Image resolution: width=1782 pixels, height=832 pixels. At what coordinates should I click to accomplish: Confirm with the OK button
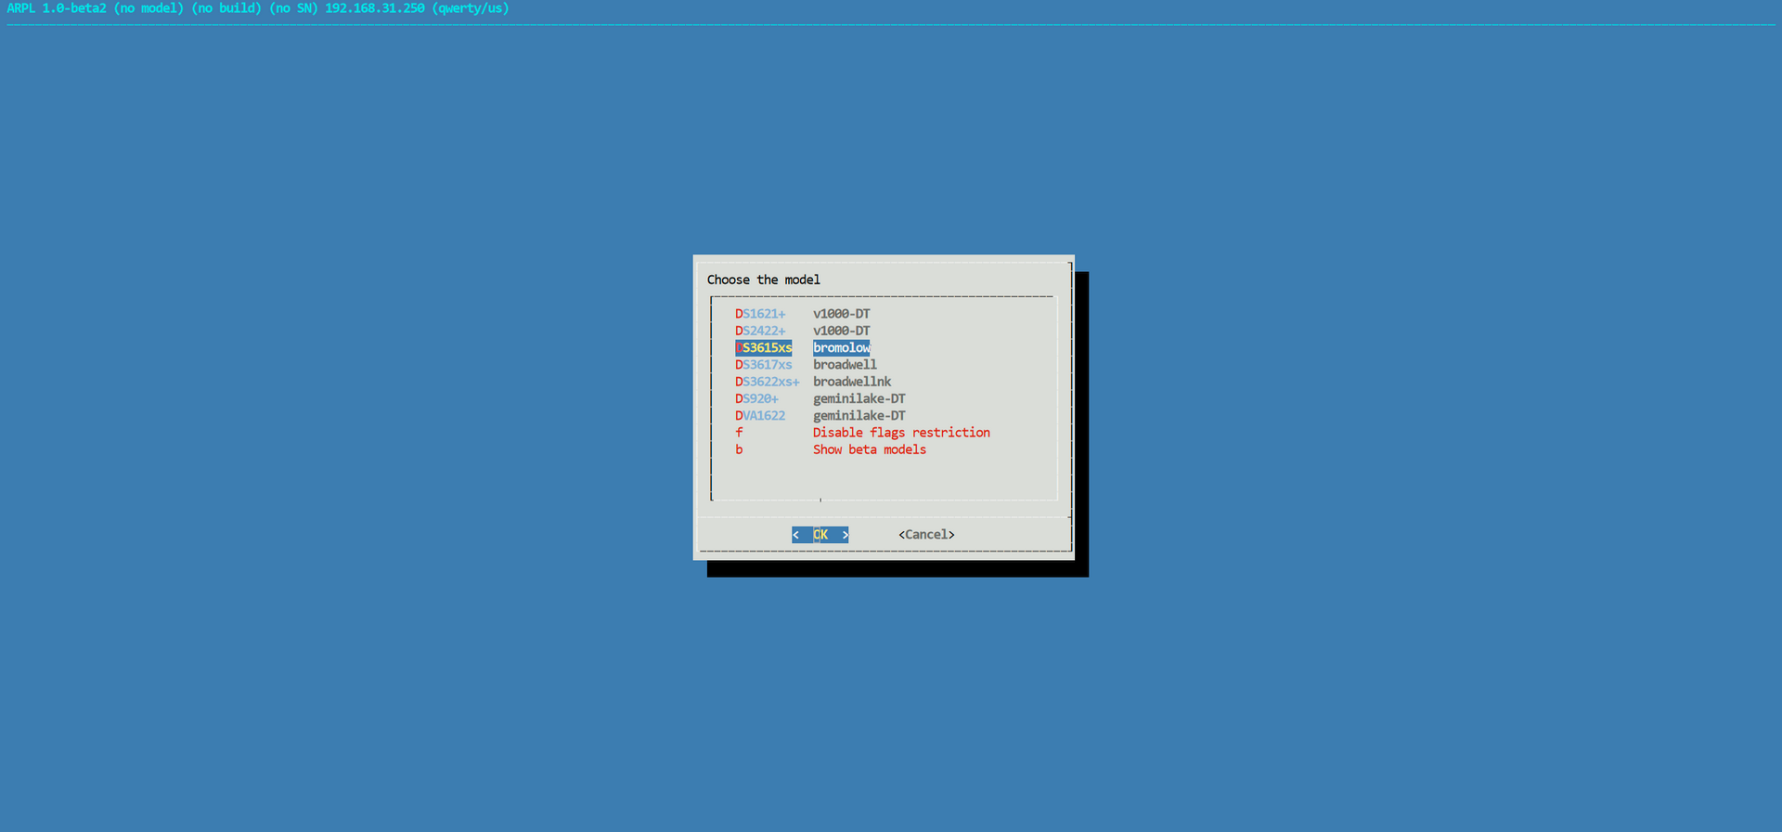coord(820,535)
